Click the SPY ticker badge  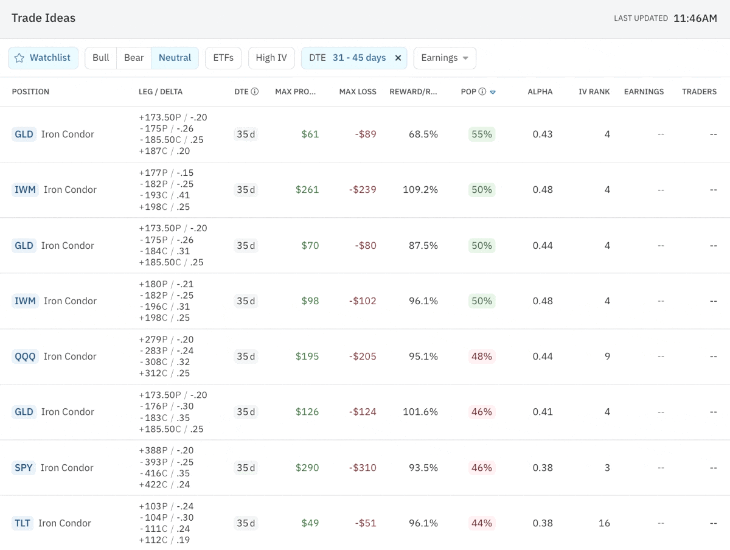point(24,468)
